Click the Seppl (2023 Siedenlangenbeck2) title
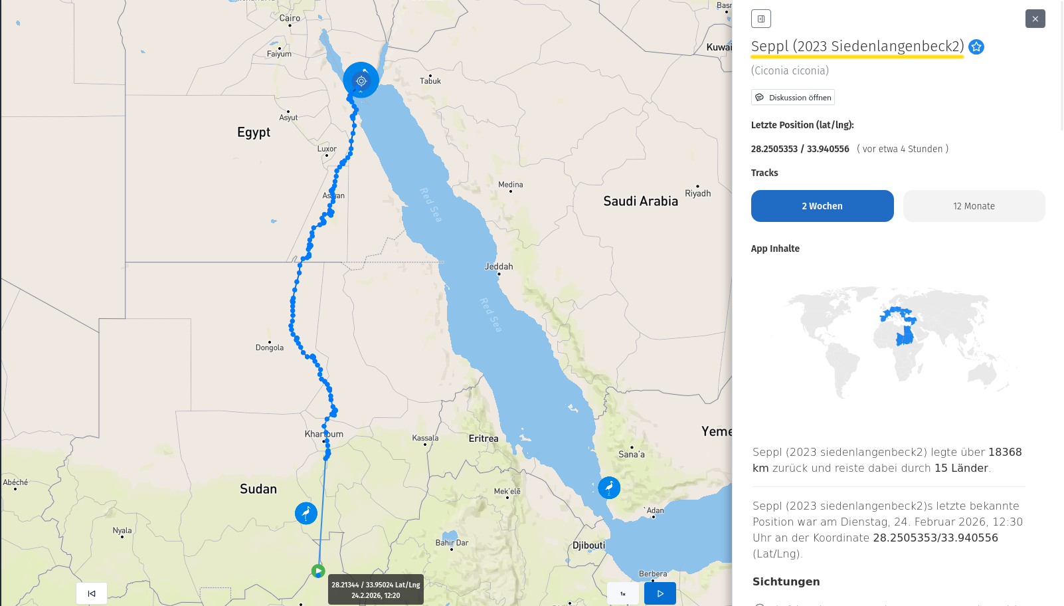This screenshot has width=1064, height=606. [x=857, y=47]
